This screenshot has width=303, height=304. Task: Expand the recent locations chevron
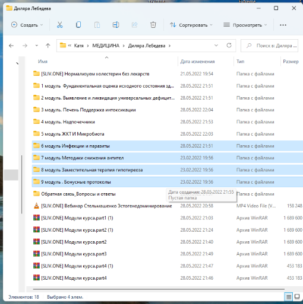(x=37, y=46)
